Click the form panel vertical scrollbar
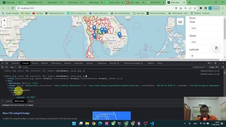Image resolution: width=226 pixels, height=127 pixels. pos(225,29)
